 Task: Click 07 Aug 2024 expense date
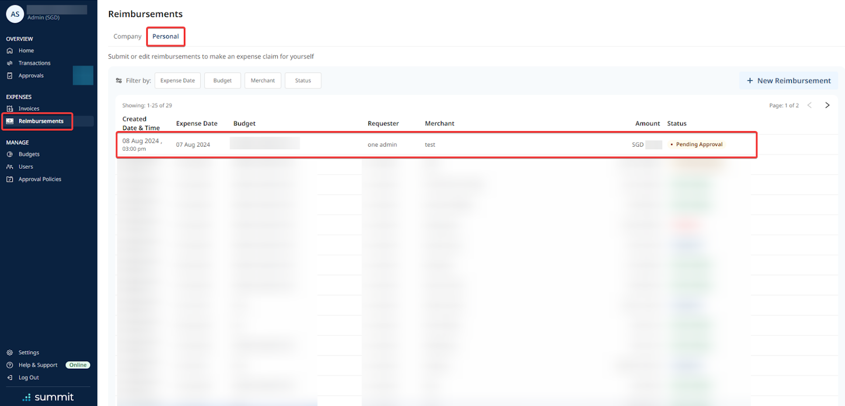point(193,144)
